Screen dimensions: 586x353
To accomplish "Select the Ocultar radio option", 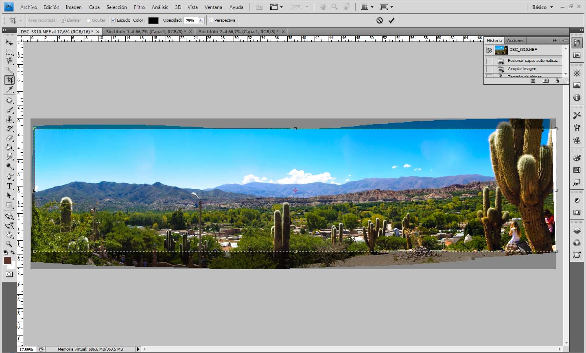I will pyautogui.click(x=88, y=20).
